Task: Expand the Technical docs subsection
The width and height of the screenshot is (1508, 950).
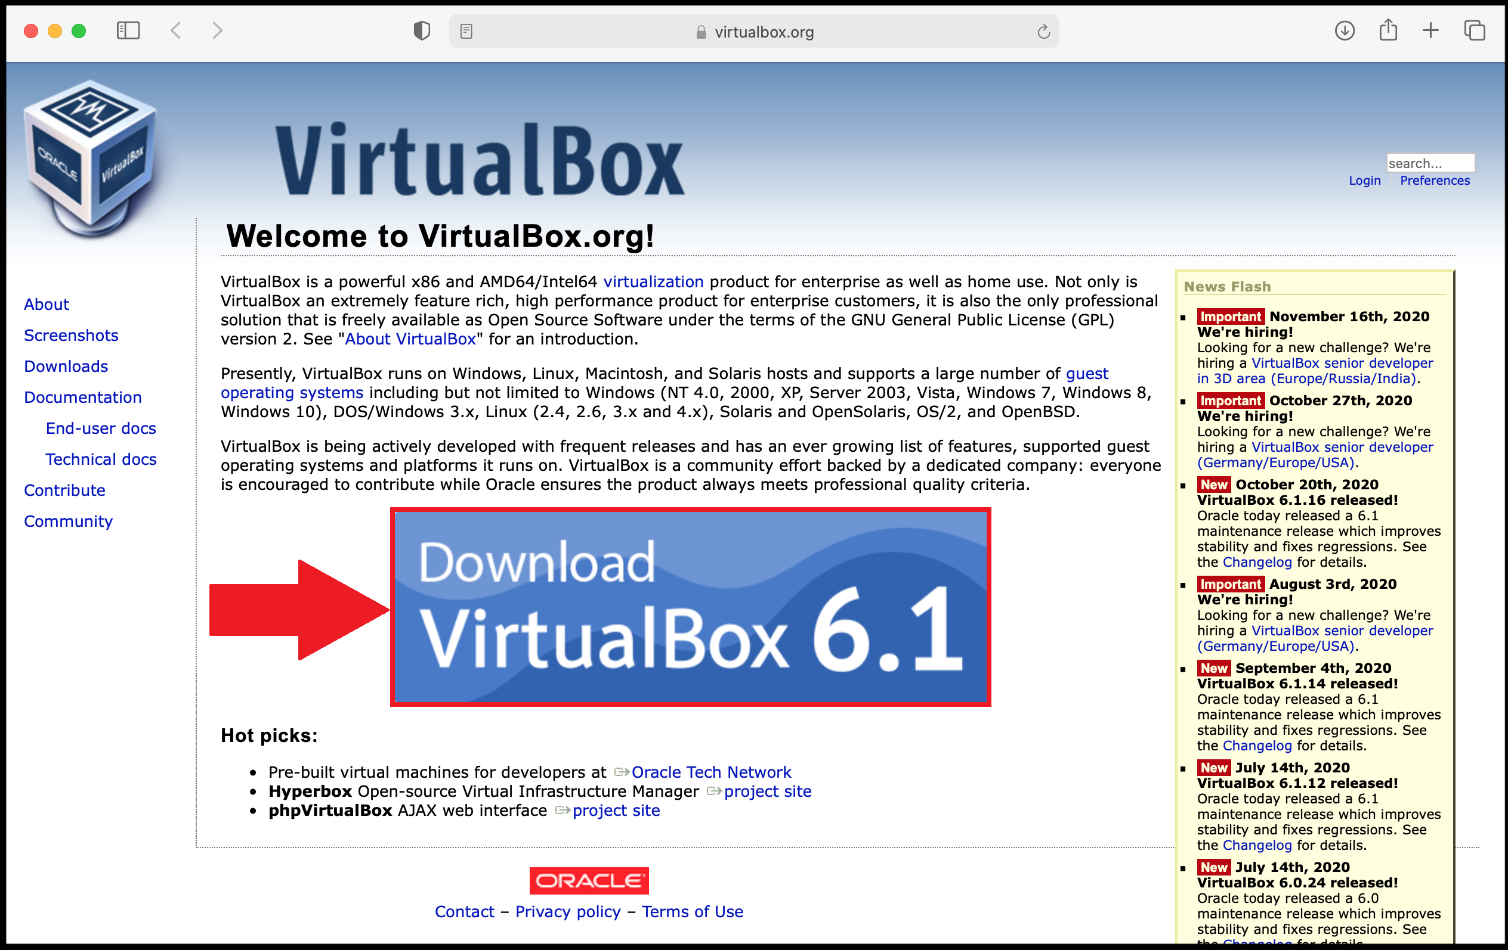Action: (100, 458)
